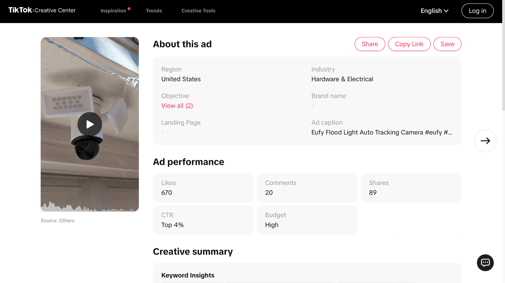Expand the objectives with View all (2)
The width and height of the screenshot is (505, 283).
point(177,106)
